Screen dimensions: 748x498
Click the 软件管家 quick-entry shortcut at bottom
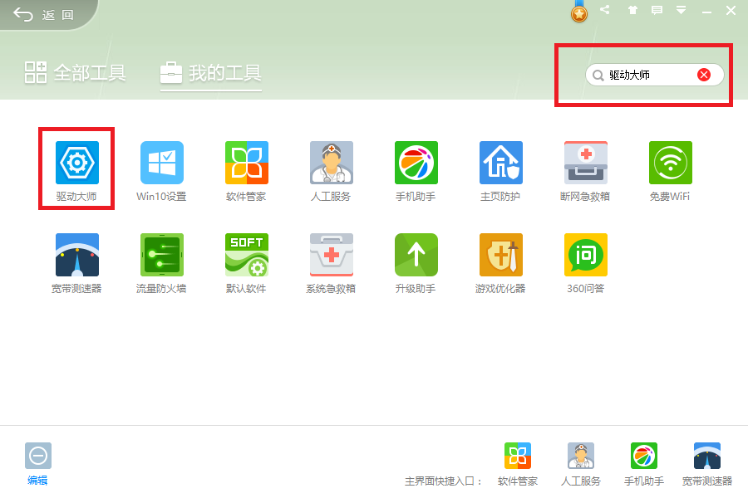[x=518, y=456]
